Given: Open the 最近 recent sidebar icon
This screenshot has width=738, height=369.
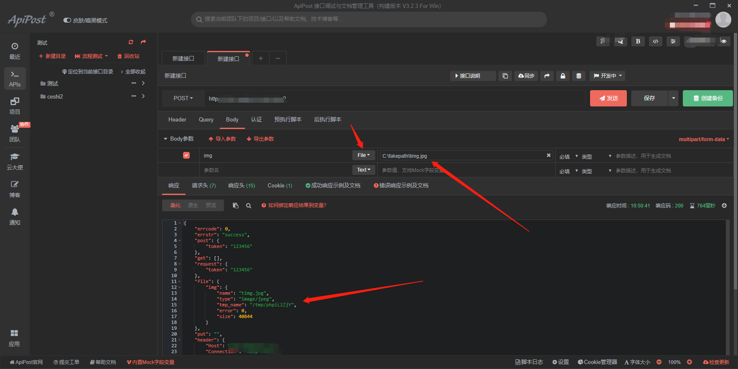Looking at the screenshot, I should click(15, 51).
